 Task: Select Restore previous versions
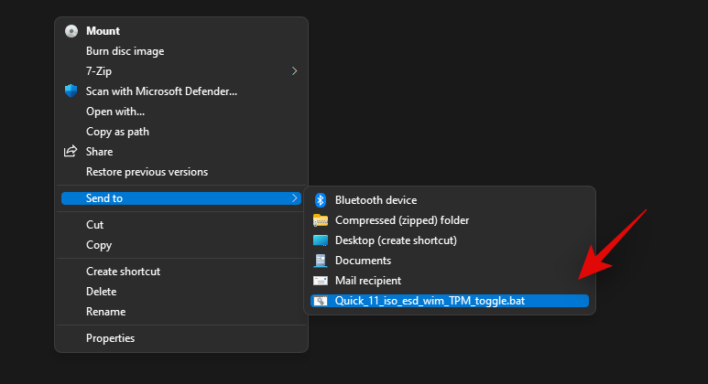point(147,172)
